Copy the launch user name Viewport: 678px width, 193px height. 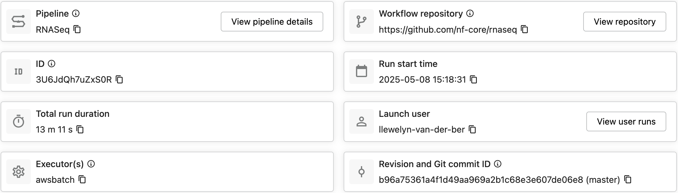[x=472, y=129]
